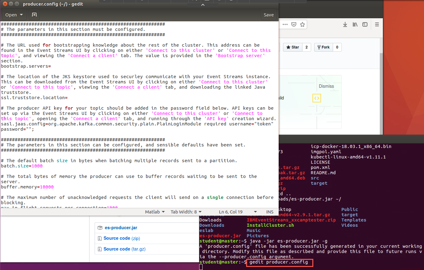
Task: Click the zip file icon beside Source code (zip)
Action: (100, 238)
